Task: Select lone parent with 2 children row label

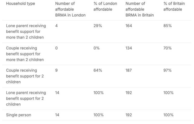Action: coord(26,98)
